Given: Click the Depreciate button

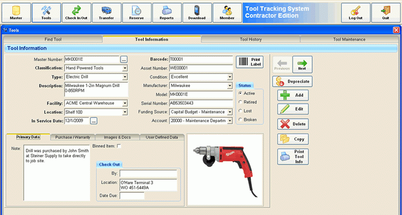Looking at the screenshot, I should coord(292,81).
